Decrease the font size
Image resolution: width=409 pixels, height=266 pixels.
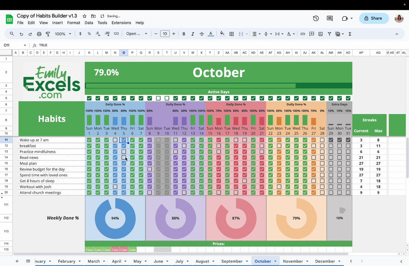[x=156, y=34]
